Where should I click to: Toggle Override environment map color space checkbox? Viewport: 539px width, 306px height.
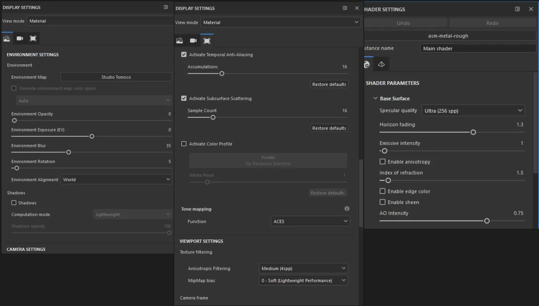click(14, 88)
